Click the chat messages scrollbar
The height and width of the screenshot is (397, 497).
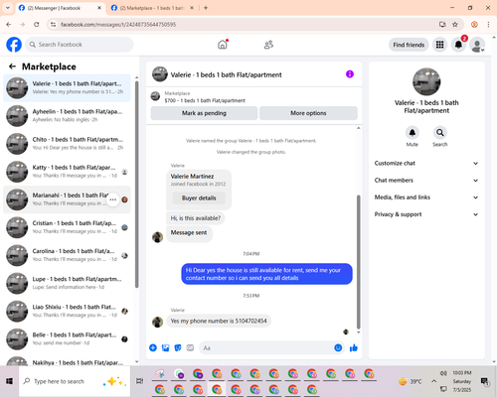click(358, 261)
